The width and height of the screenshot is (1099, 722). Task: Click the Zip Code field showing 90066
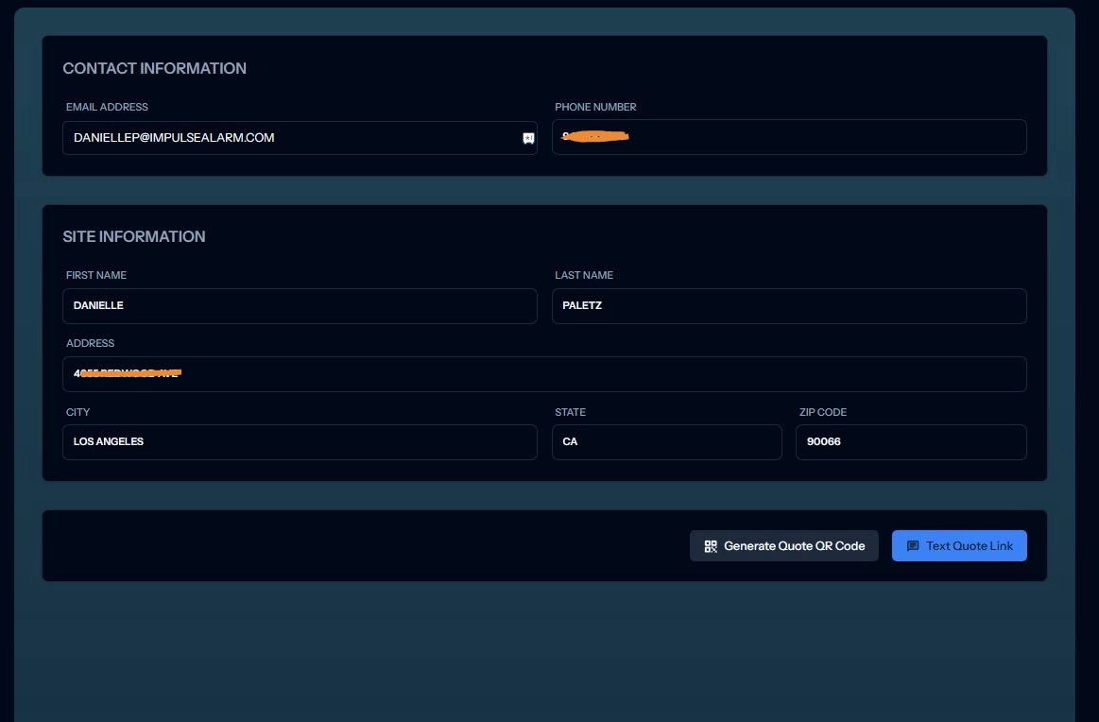(910, 441)
